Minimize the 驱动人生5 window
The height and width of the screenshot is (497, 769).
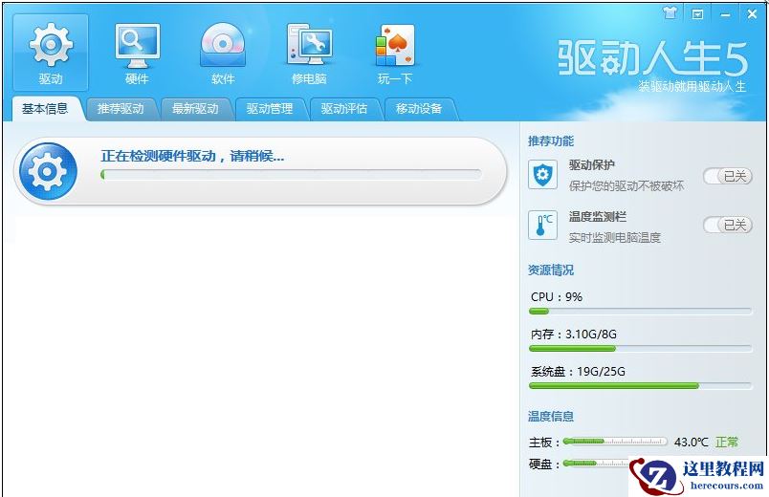725,14
